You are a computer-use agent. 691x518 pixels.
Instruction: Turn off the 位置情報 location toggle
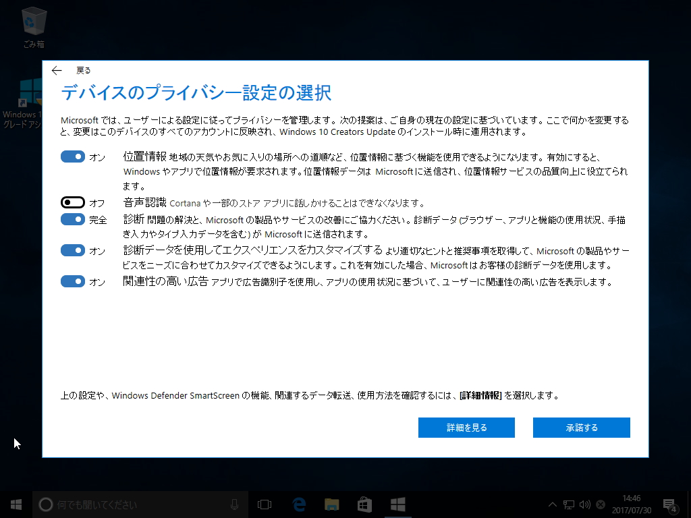73,156
